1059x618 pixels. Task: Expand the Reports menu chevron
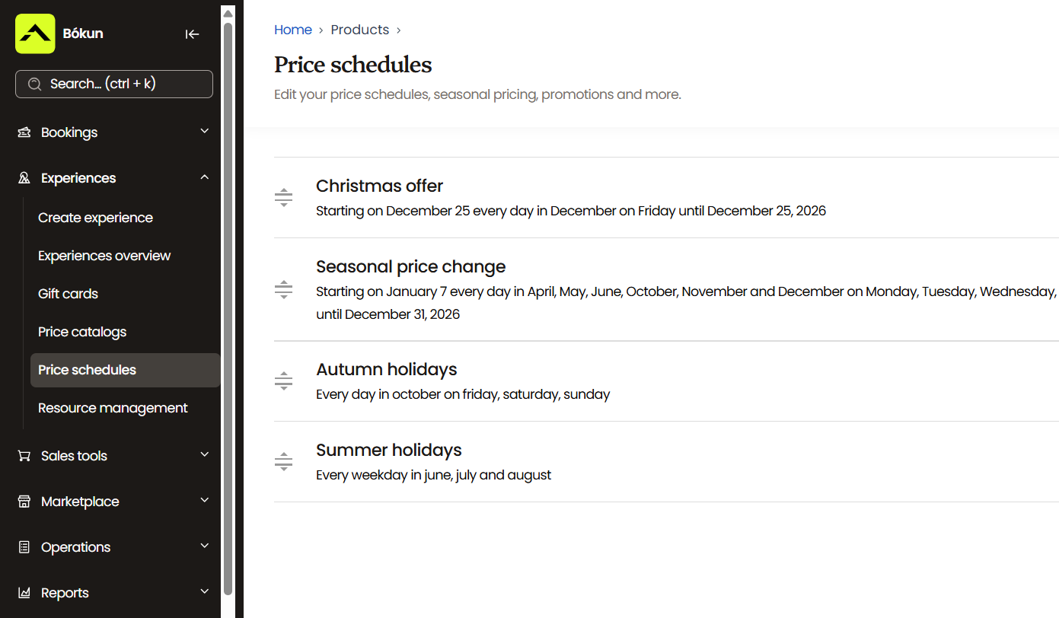[204, 592]
